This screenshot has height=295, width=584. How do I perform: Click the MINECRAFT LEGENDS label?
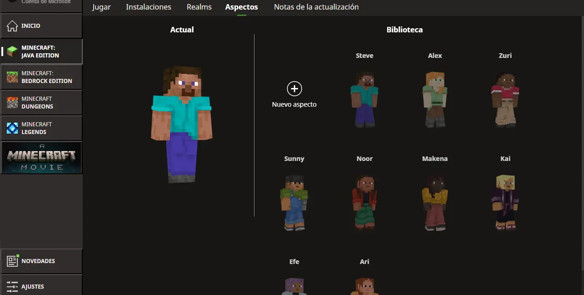pos(37,128)
